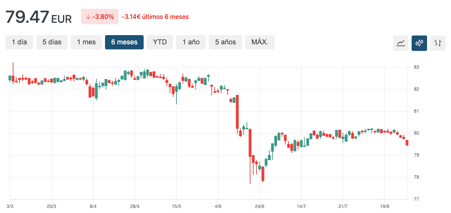Image resolution: width=451 pixels, height=213 pixels.
Task: Select the candlestick chart type icon
Action: point(419,43)
